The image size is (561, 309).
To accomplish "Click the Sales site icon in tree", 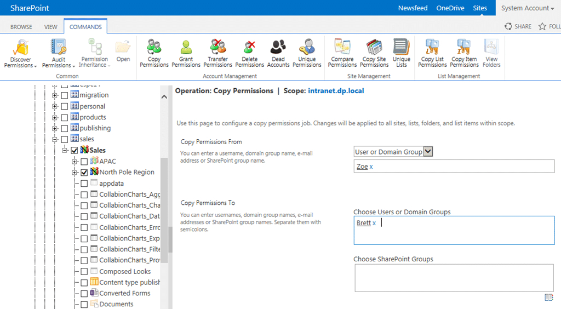I will pos(84,150).
